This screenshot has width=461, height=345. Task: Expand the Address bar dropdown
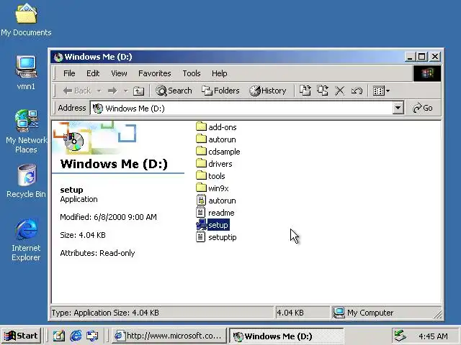pyautogui.click(x=398, y=108)
